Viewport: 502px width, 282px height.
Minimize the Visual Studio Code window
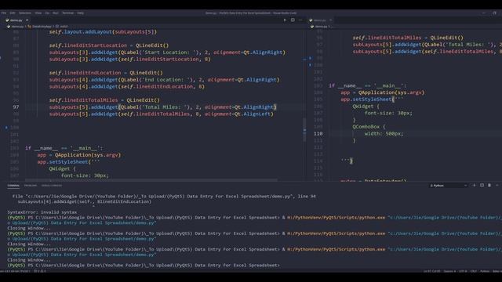click(484, 13)
